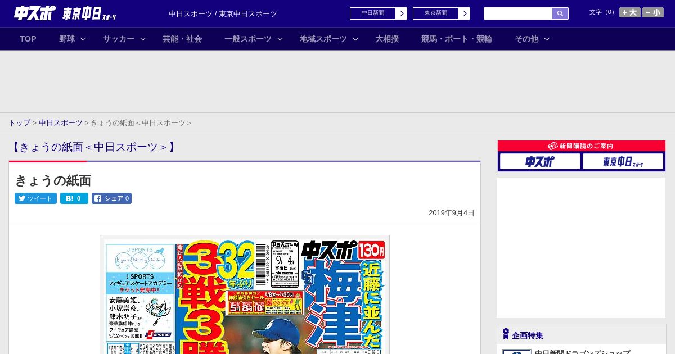This screenshot has width=675, height=354.
Task: Expand the サッカー dropdown chevron
Action: click(x=143, y=39)
